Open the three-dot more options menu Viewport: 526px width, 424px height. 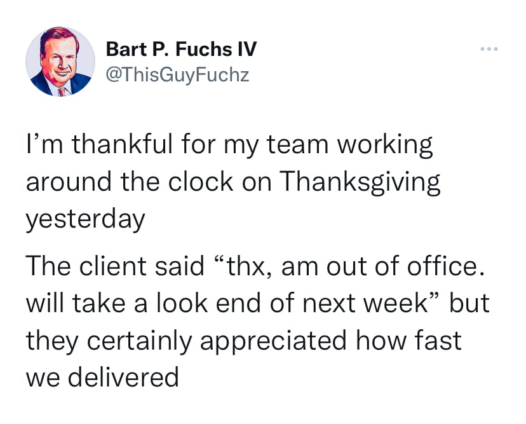pyautogui.click(x=488, y=49)
